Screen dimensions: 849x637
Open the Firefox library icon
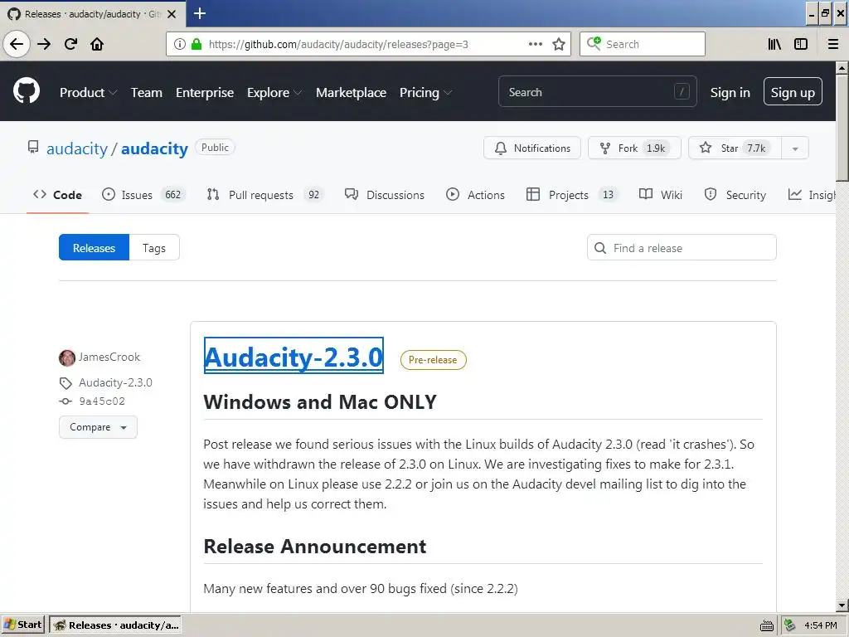click(x=774, y=44)
